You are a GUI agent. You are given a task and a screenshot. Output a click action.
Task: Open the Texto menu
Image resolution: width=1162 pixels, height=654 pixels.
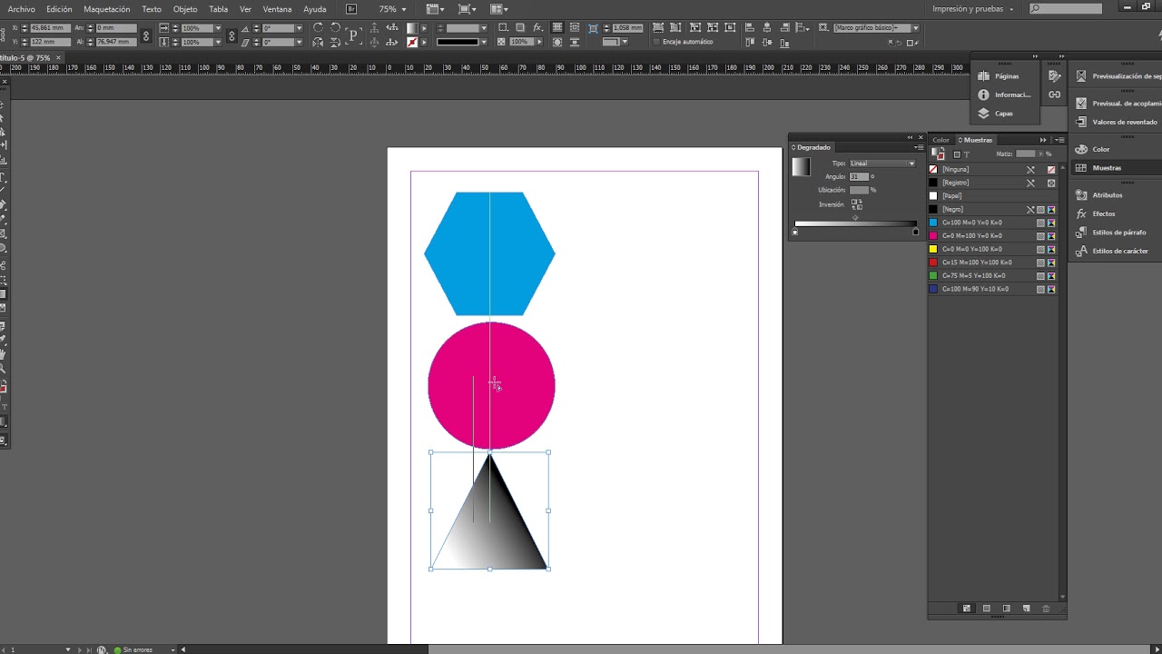click(152, 9)
